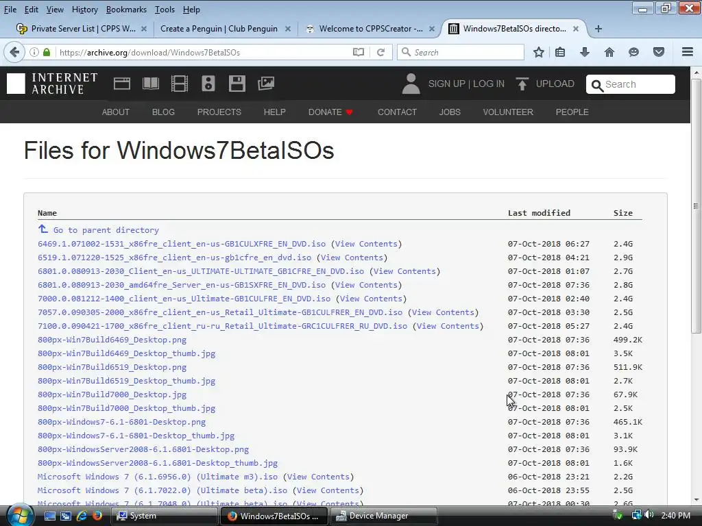The width and height of the screenshot is (702, 526).
Task: Click Go to parent directory link
Action: coord(106,230)
